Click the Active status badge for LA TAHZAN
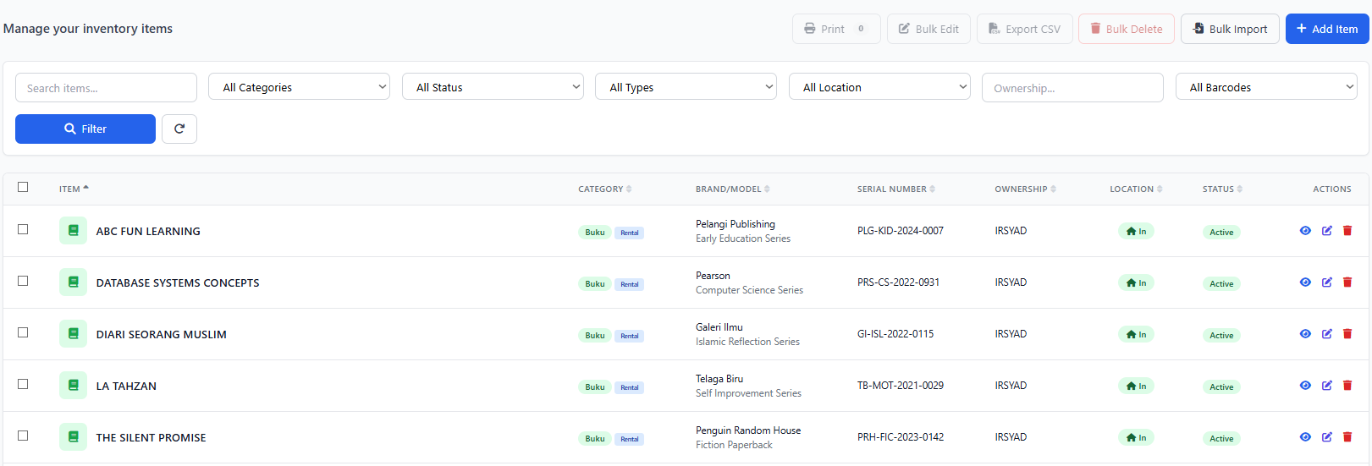This screenshot has height=466, width=1372. [x=1220, y=387]
